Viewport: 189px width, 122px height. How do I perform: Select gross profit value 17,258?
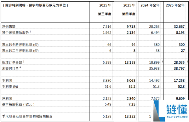tap(179, 80)
